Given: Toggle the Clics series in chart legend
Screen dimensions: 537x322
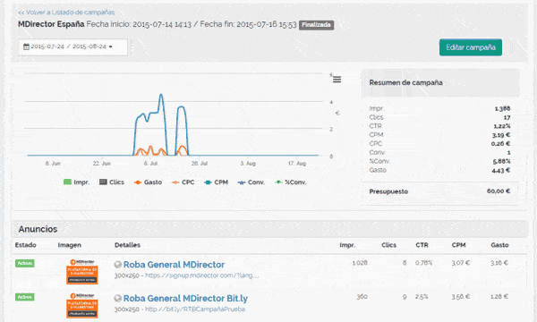Looking at the screenshot, I should coord(112,182).
